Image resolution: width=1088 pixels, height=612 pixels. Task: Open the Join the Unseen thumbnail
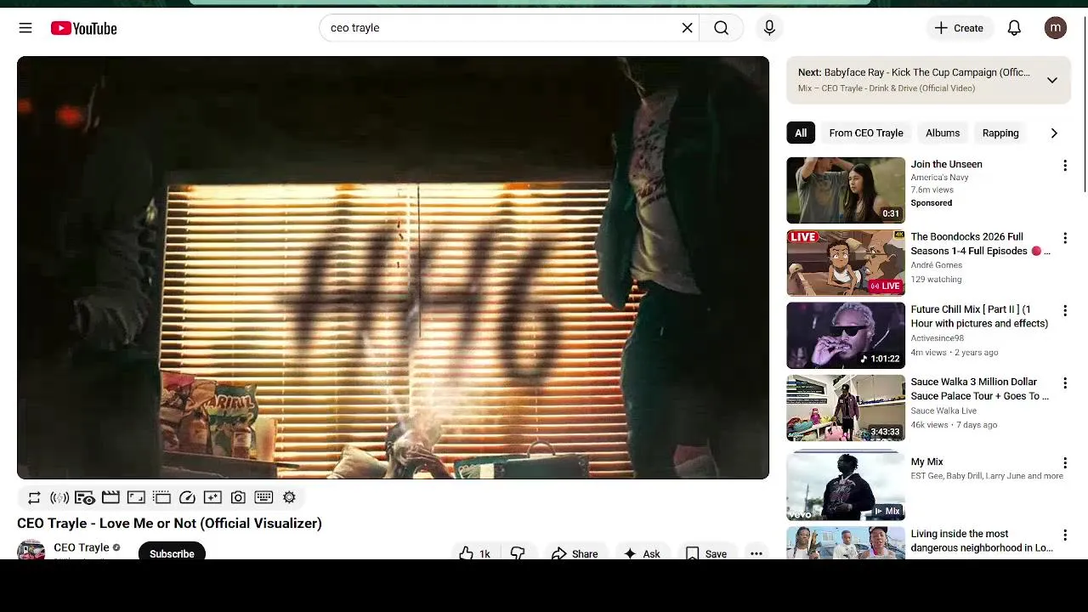(846, 190)
